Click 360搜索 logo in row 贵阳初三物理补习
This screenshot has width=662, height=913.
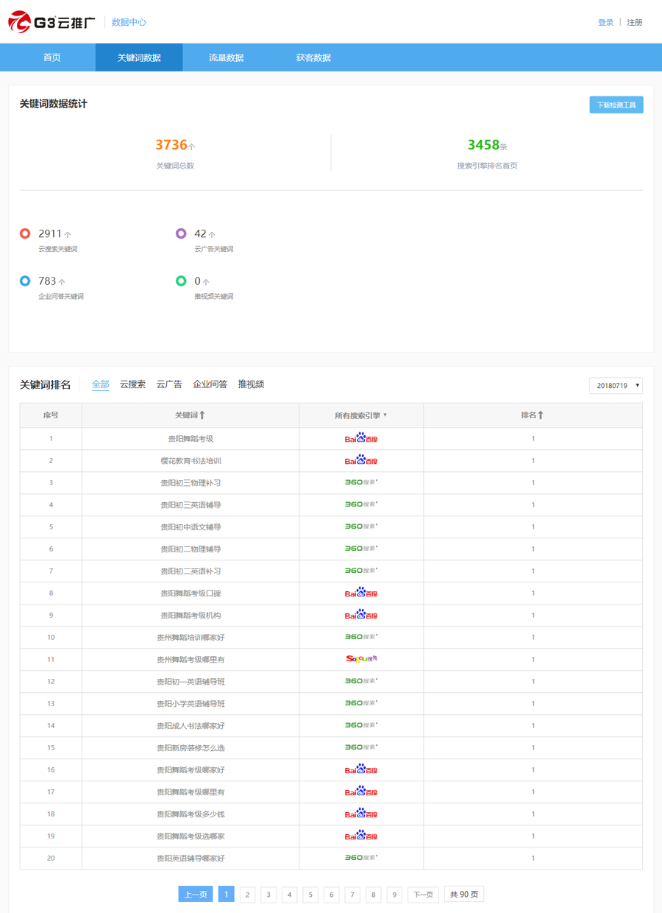pyautogui.click(x=361, y=482)
